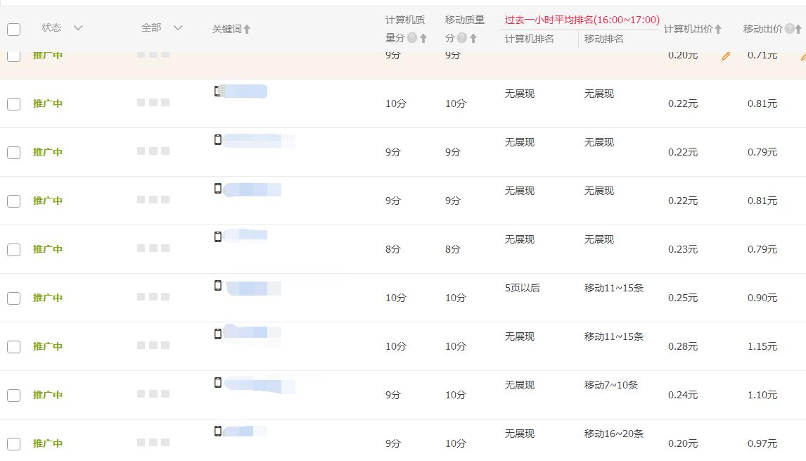Open the help icon beside 移动质量分
Viewport: 806px width, 461px height.
(x=462, y=39)
